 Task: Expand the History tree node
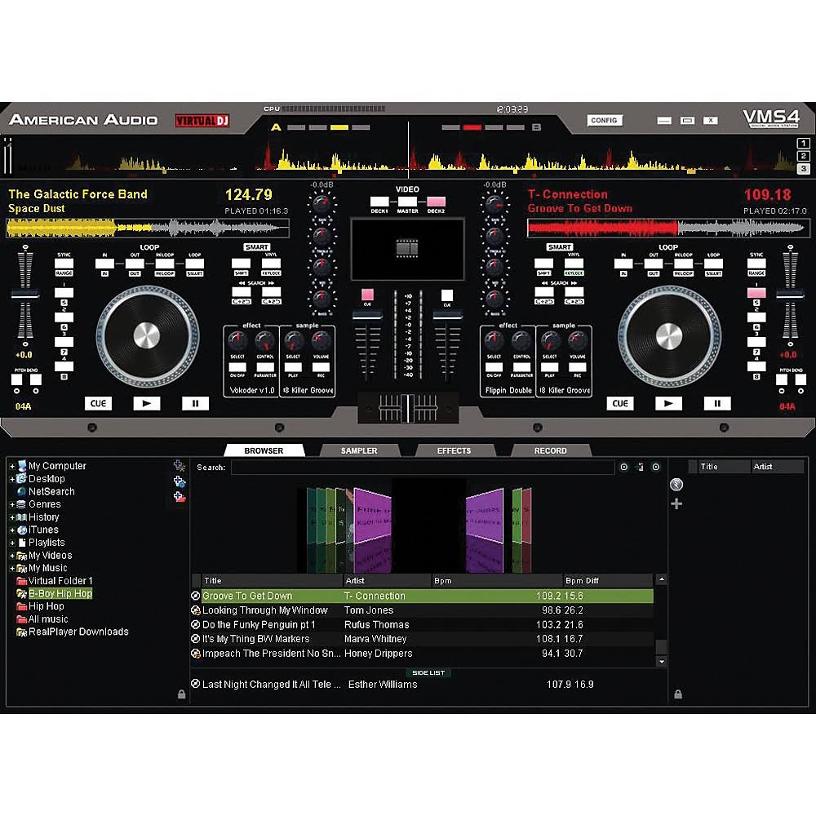click(12, 517)
